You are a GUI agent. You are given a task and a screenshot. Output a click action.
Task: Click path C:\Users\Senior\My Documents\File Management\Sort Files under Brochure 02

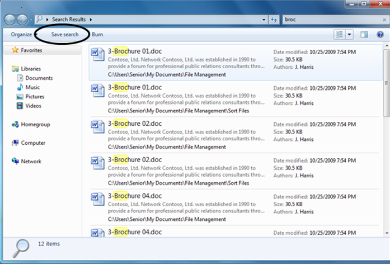[x=178, y=183]
